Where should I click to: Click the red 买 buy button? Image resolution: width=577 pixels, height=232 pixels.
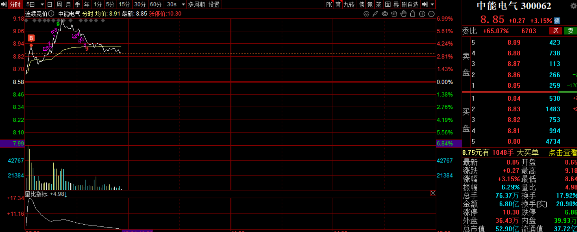pos(556,31)
